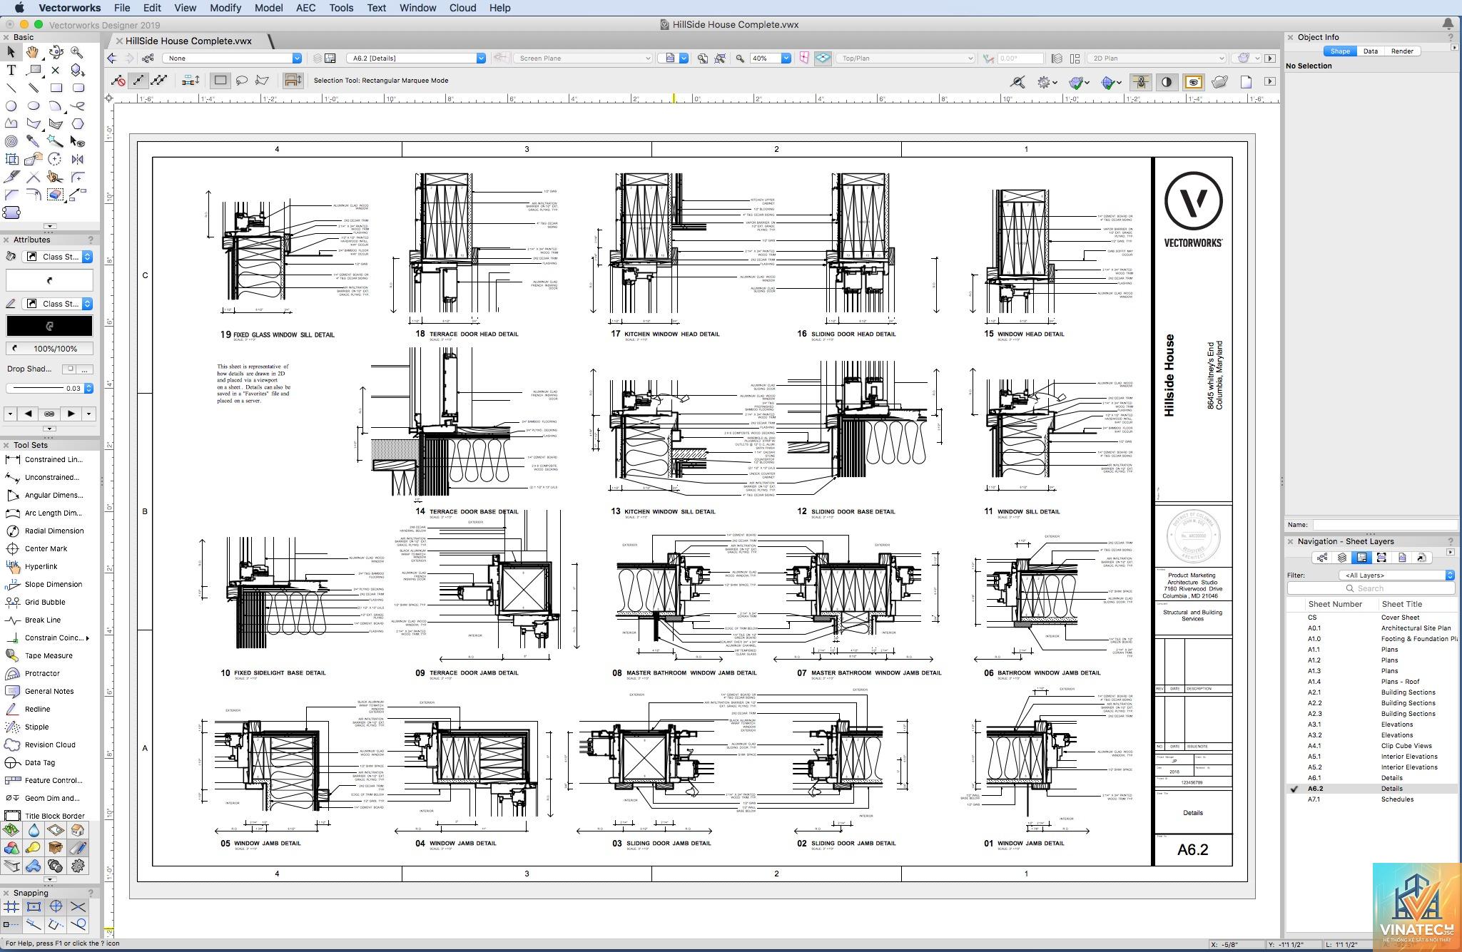Viewport: 1462px width, 952px height.
Task: Click the black pen color swatch
Action: point(49,326)
